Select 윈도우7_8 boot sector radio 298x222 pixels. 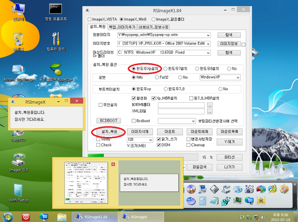[x=174, y=89]
